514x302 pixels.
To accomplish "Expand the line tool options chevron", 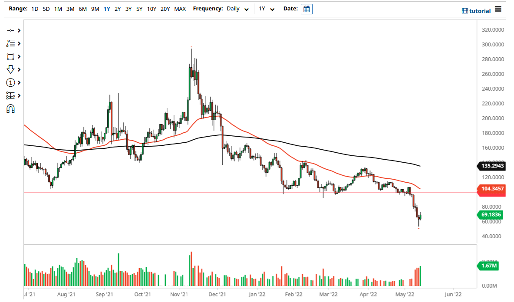I will click(18, 30).
